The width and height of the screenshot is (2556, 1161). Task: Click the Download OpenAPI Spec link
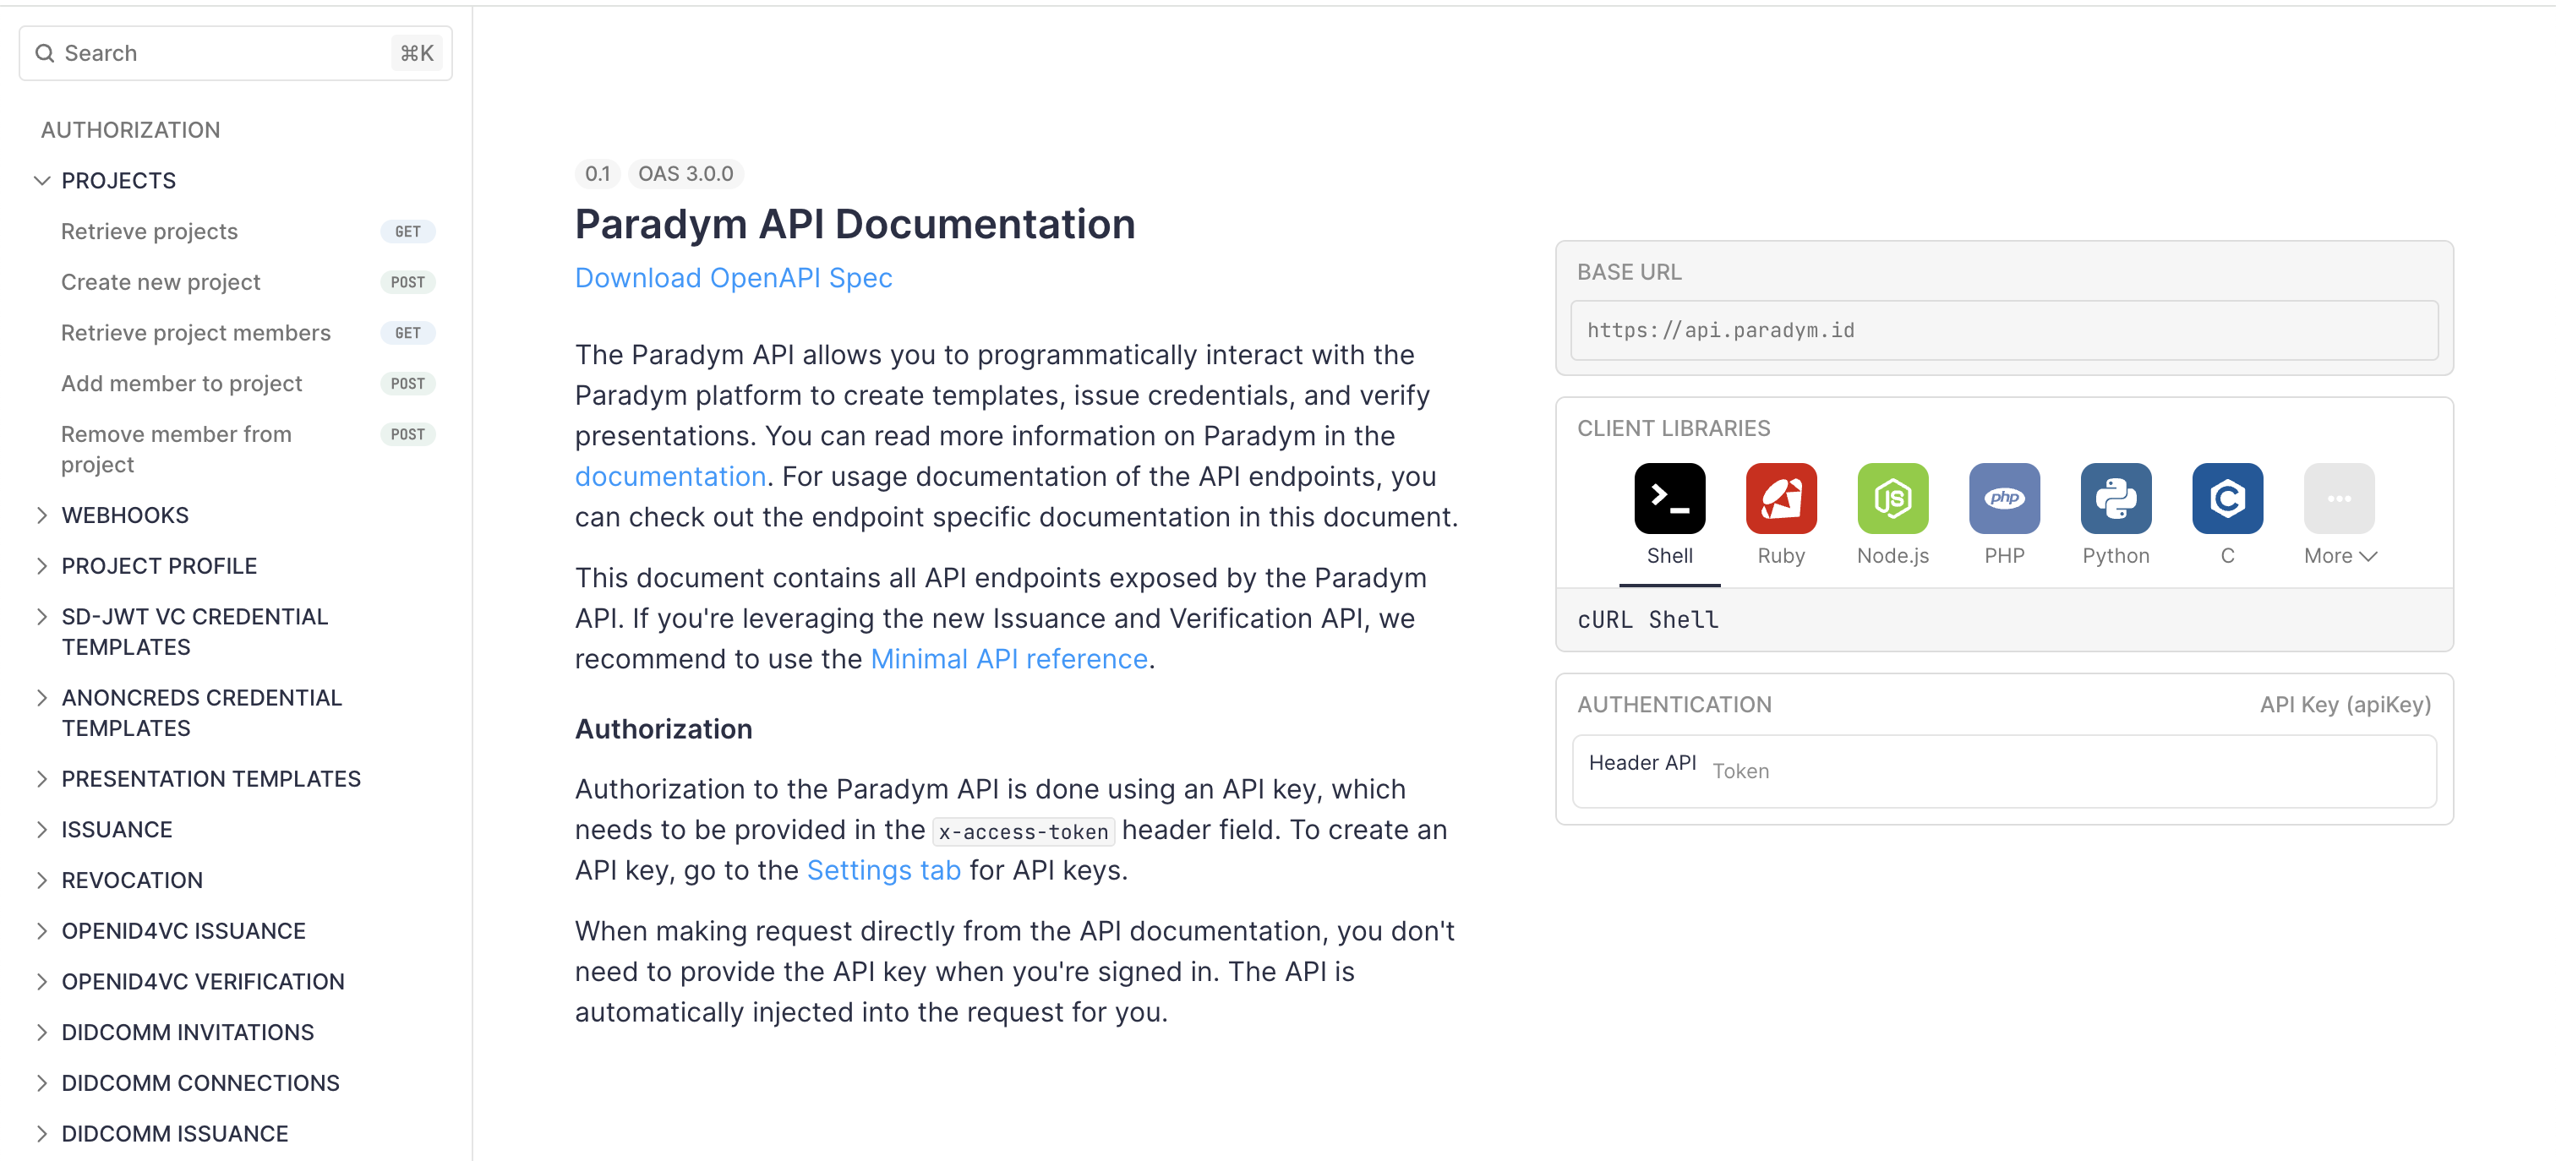click(734, 278)
